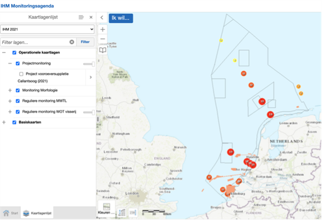Open the layer list panel menu icon
The image size is (322, 220).
[81, 17]
